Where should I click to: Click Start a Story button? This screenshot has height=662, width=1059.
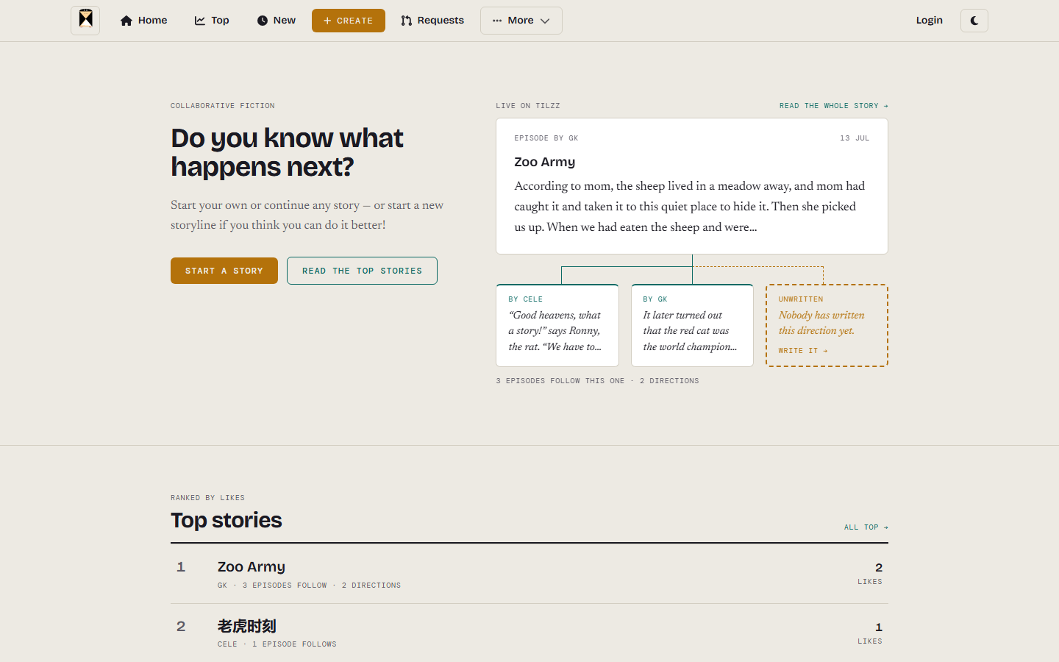tap(224, 271)
